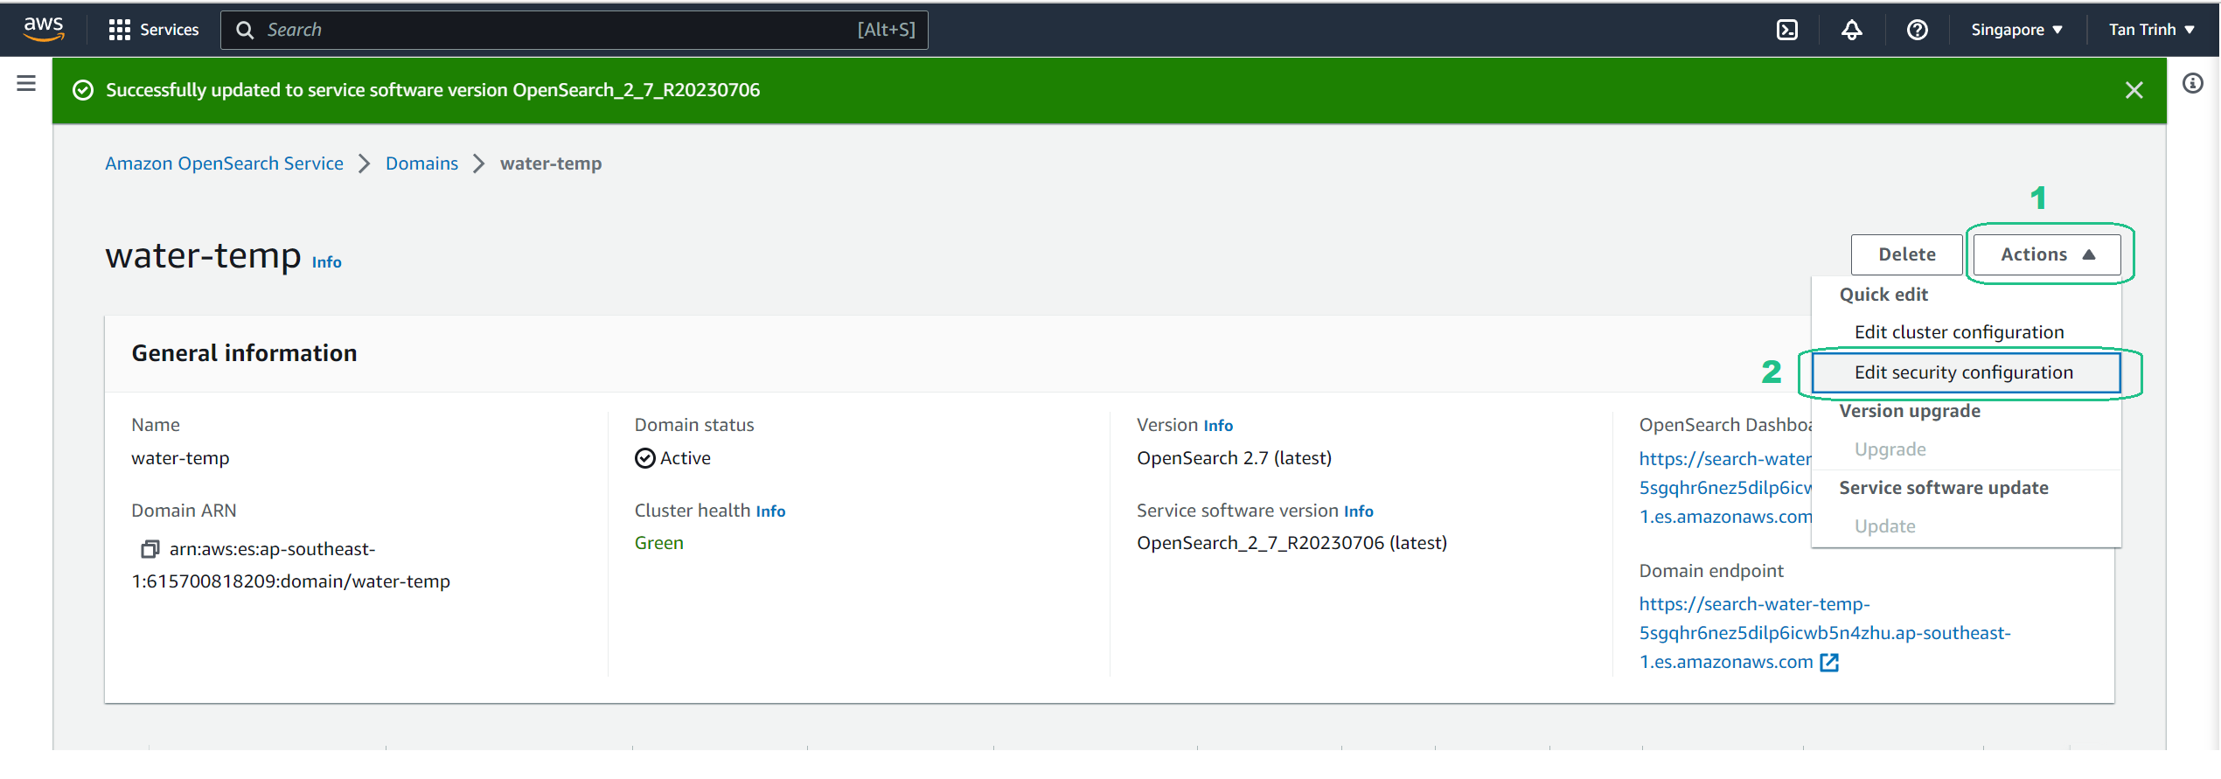Click the Quick edit menu heading

[x=1883, y=295]
